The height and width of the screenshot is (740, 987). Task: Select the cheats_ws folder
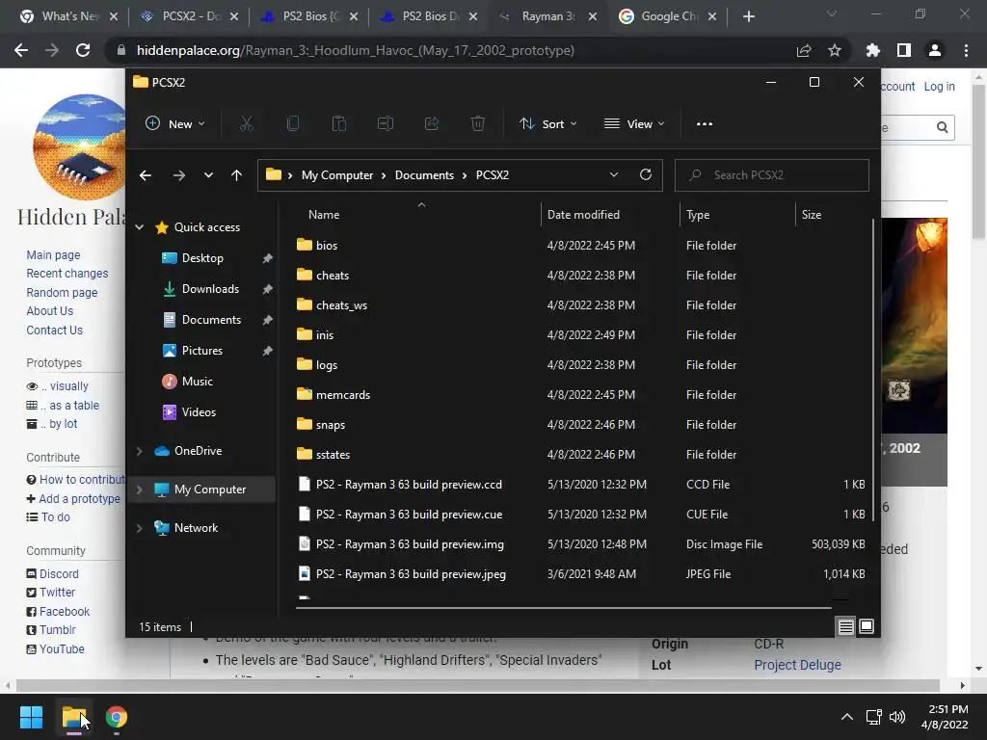click(x=341, y=305)
